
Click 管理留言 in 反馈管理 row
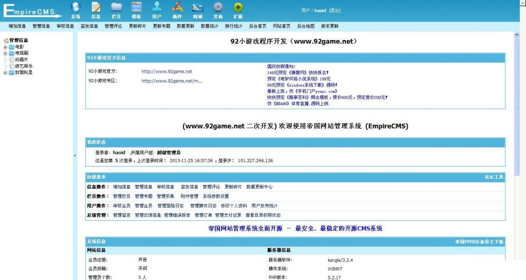[121, 215]
